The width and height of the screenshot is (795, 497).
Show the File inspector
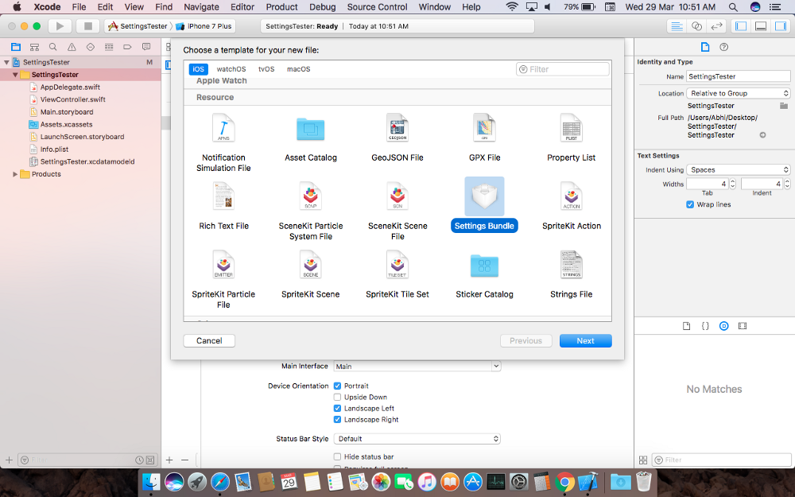point(704,47)
